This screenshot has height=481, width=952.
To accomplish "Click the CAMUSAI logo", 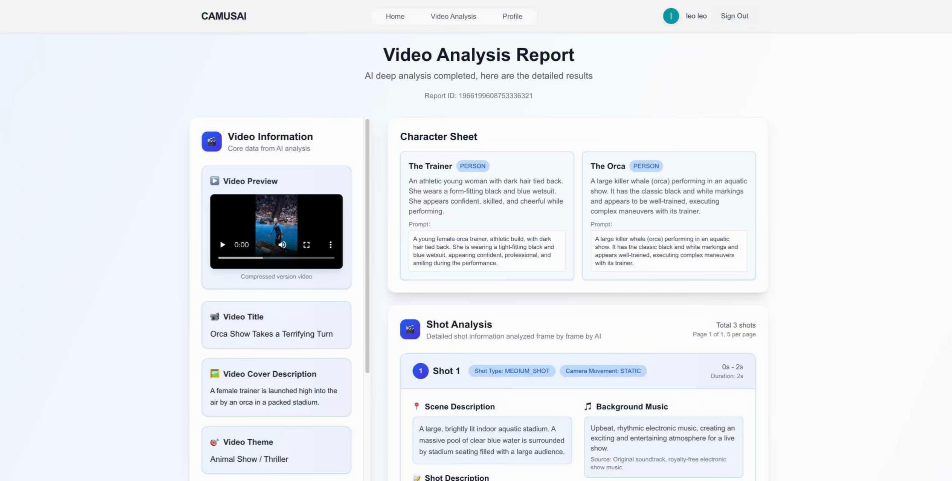I will (x=224, y=16).
